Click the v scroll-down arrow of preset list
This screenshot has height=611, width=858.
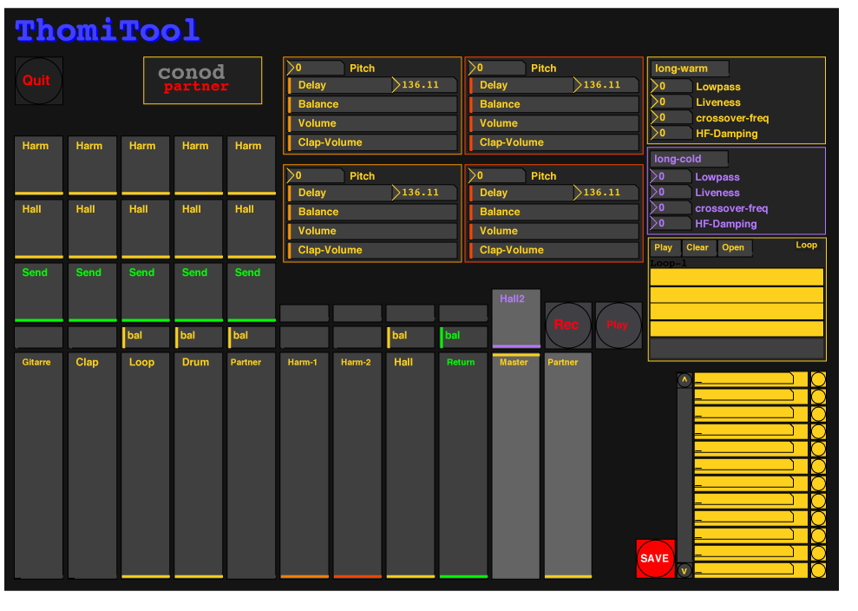pyautogui.click(x=684, y=570)
